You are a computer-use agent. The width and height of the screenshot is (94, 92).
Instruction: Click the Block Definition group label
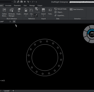tap(12, 19)
